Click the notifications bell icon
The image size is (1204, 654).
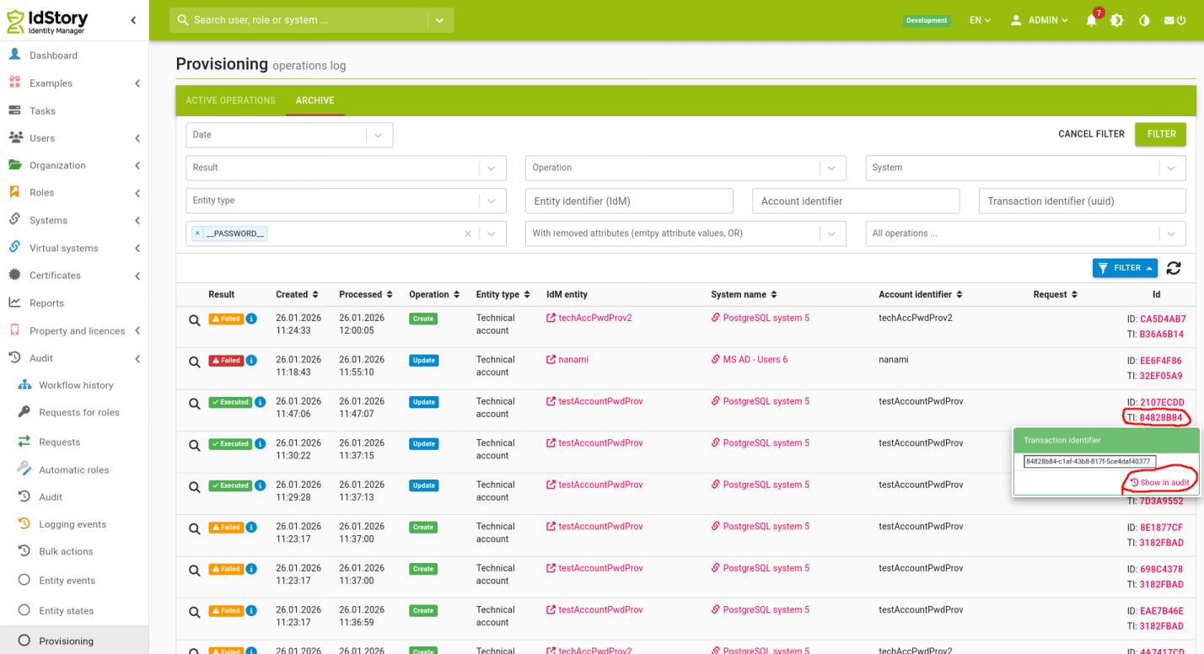[1091, 20]
